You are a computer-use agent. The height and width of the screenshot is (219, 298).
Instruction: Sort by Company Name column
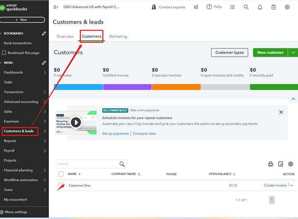point(139,174)
